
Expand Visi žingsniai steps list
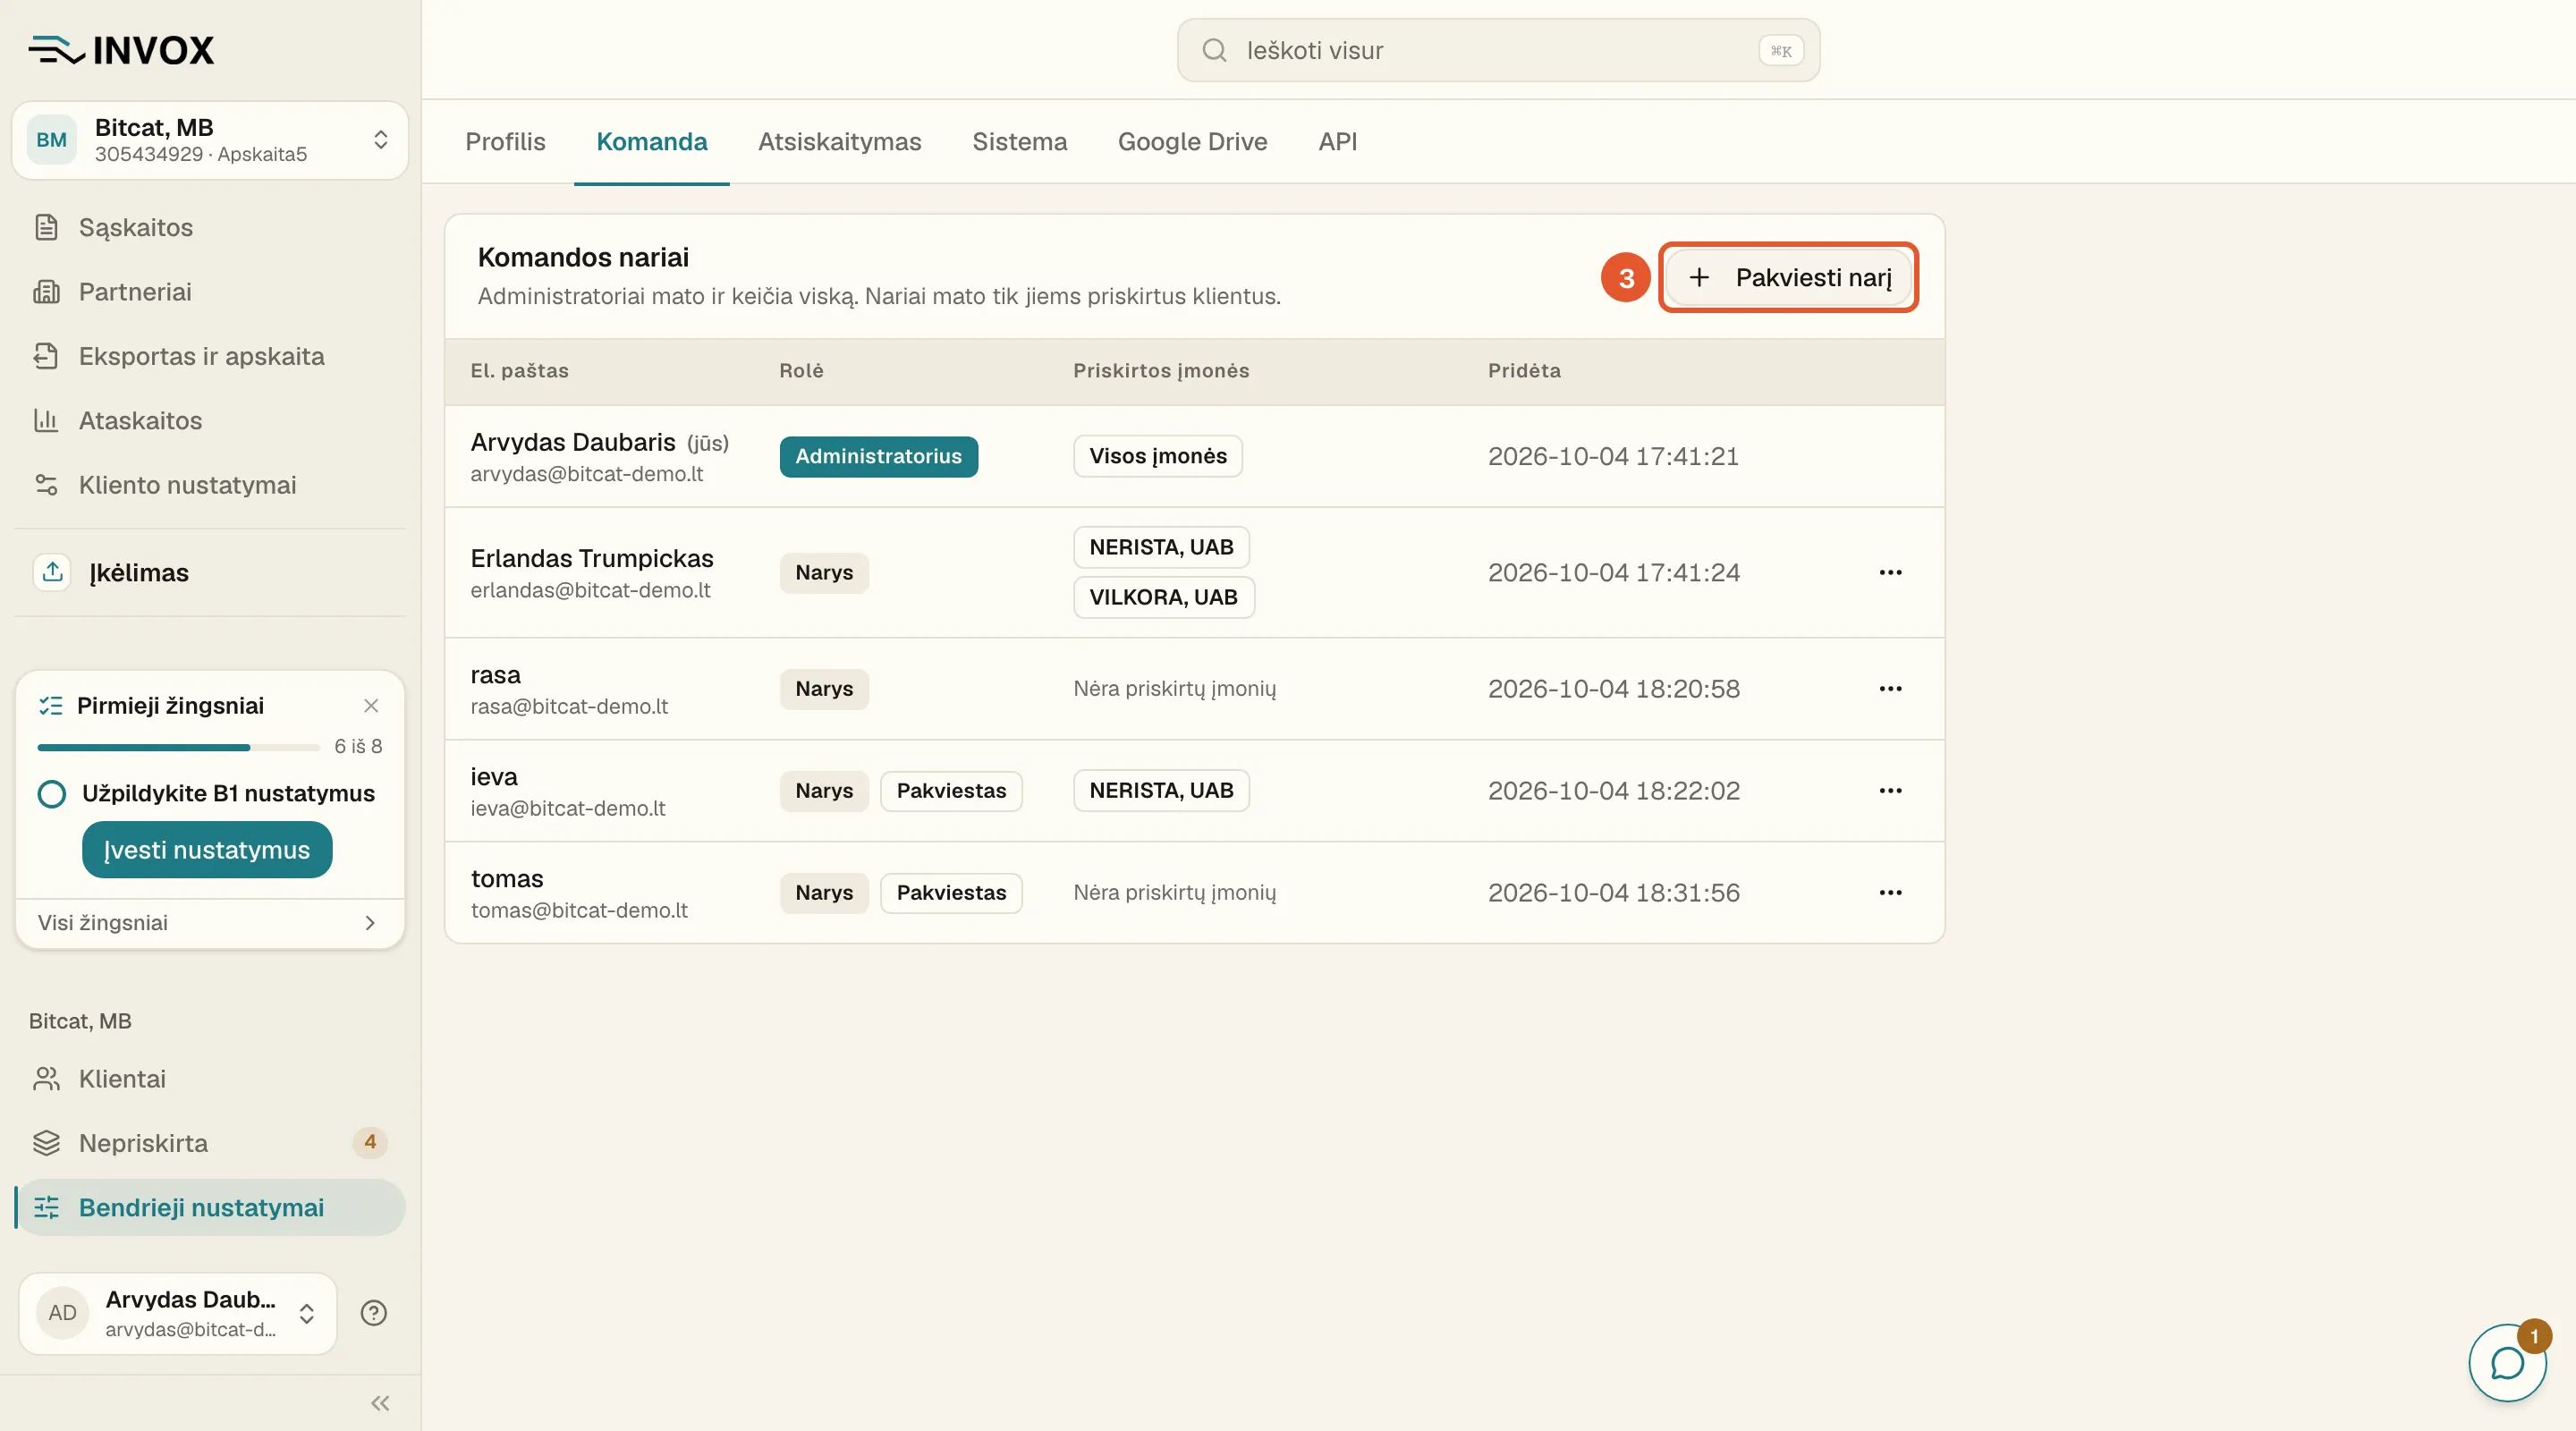coord(210,923)
